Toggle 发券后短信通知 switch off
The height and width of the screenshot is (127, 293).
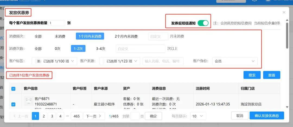pyautogui.click(x=203, y=23)
